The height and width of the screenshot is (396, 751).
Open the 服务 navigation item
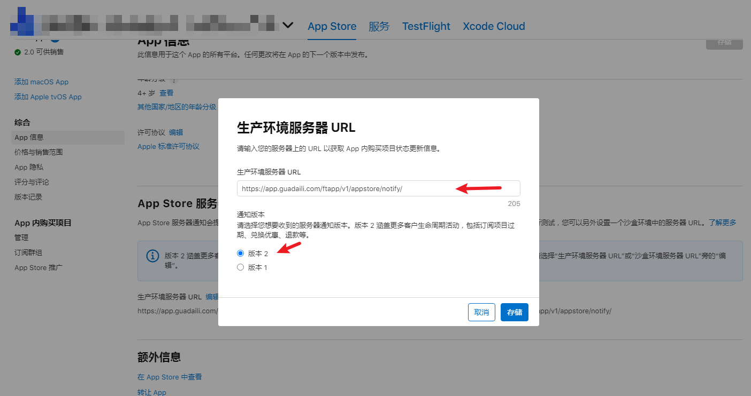(x=379, y=26)
